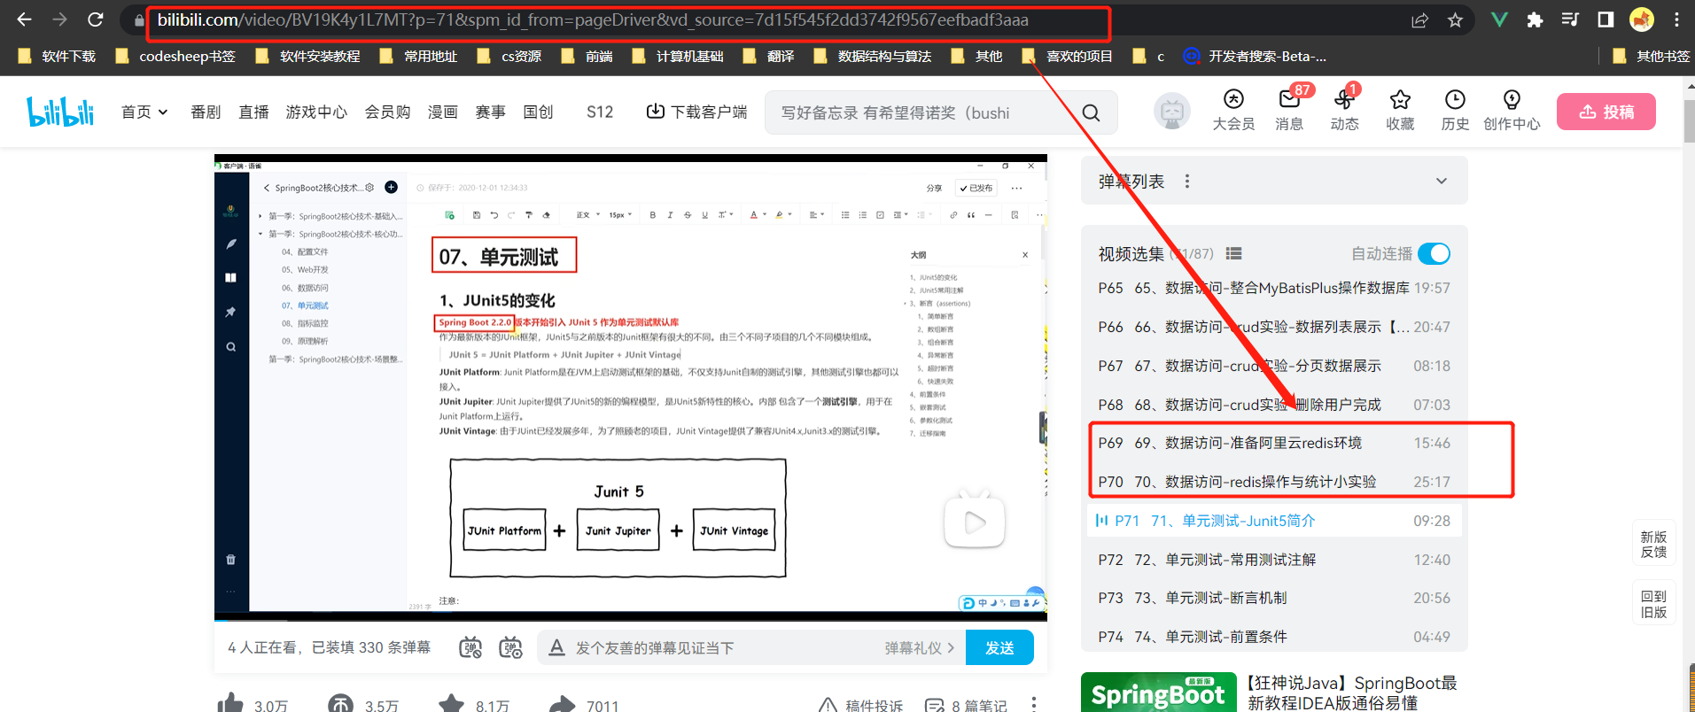Open the 直播 nav item
Viewport: 1695px width, 712px height.
[253, 112]
